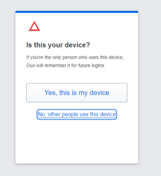161x176 pixels.
Task: Click 'my device' text on the button
Action: click(94, 93)
